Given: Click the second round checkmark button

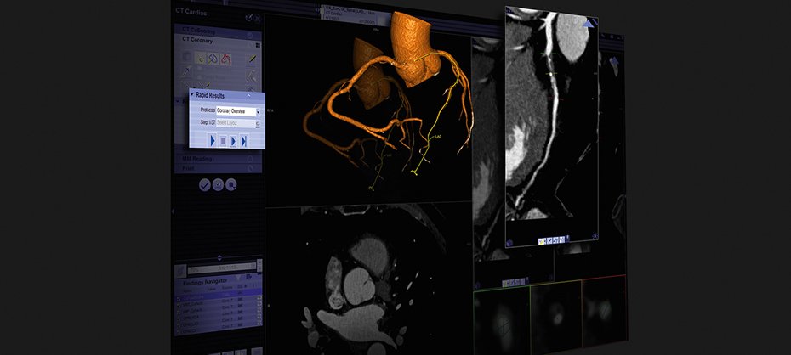Looking at the screenshot, I should (218, 184).
